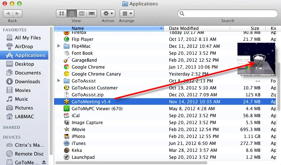The image size is (281, 165).
Task: Sort by the Date Modified column header
Action: [x=184, y=28]
